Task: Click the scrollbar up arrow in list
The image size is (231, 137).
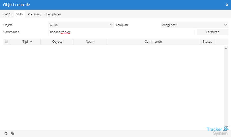Action: pyautogui.click(x=226, y=48)
